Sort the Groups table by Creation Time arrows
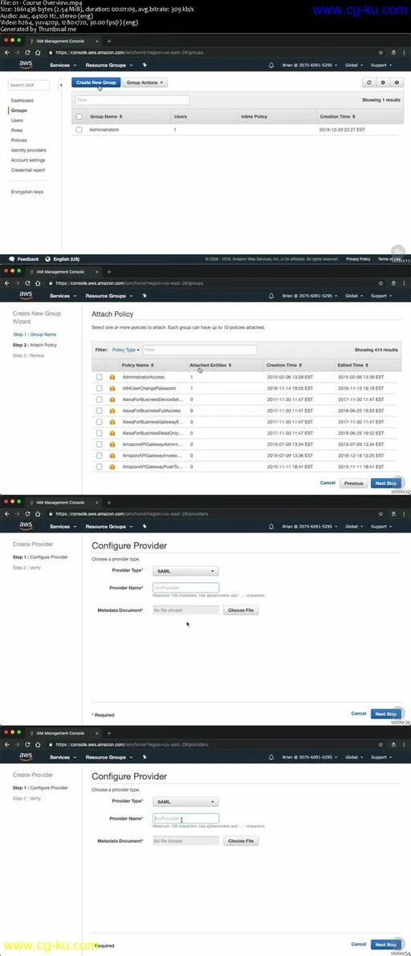The height and width of the screenshot is (956, 411). (353, 115)
